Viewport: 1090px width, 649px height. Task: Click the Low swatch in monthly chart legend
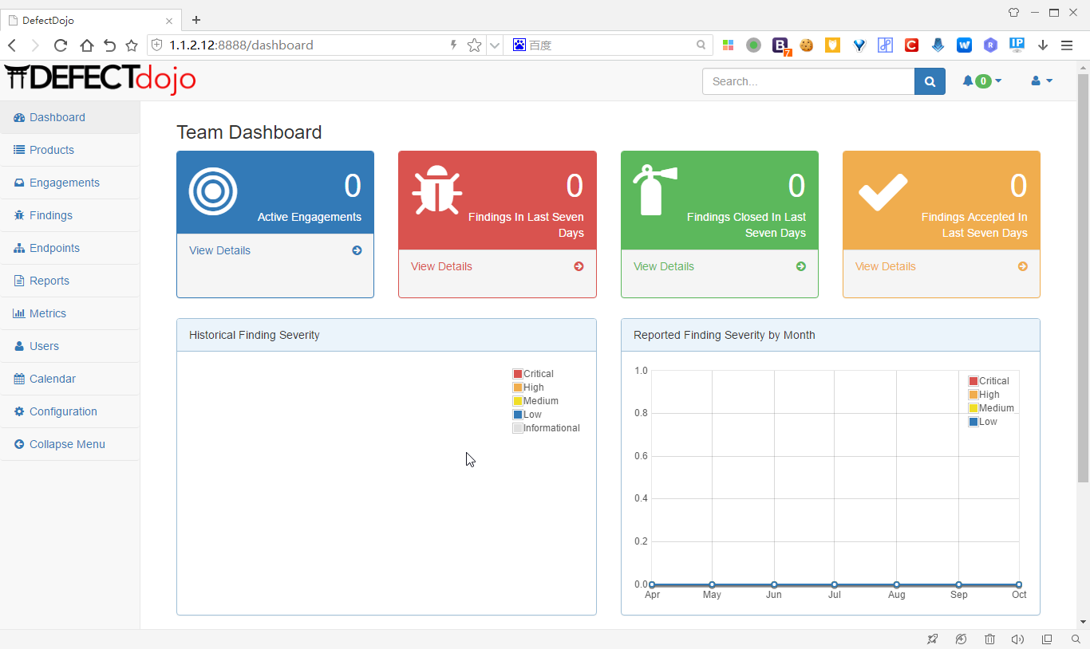point(973,422)
